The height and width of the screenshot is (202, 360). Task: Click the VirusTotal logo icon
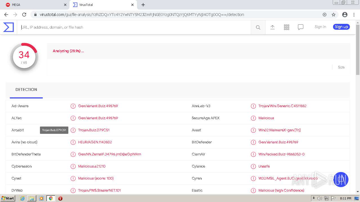[x=8, y=27]
